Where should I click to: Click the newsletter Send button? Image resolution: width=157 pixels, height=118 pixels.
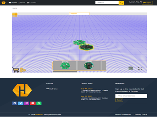coord(119,100)
